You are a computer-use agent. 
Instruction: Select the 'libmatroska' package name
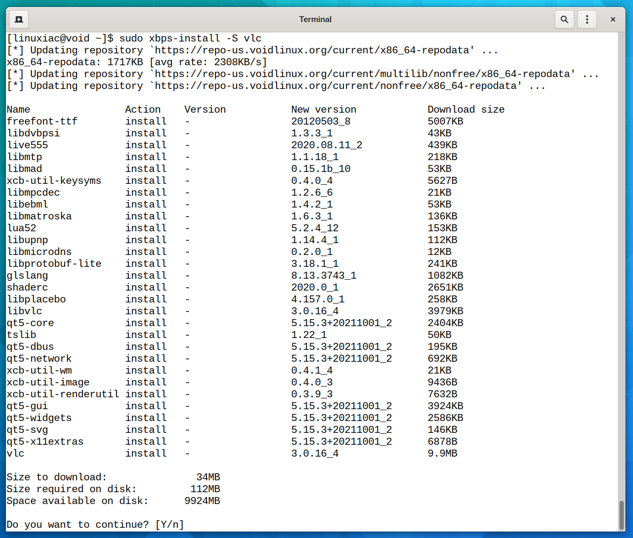point(39,216)
